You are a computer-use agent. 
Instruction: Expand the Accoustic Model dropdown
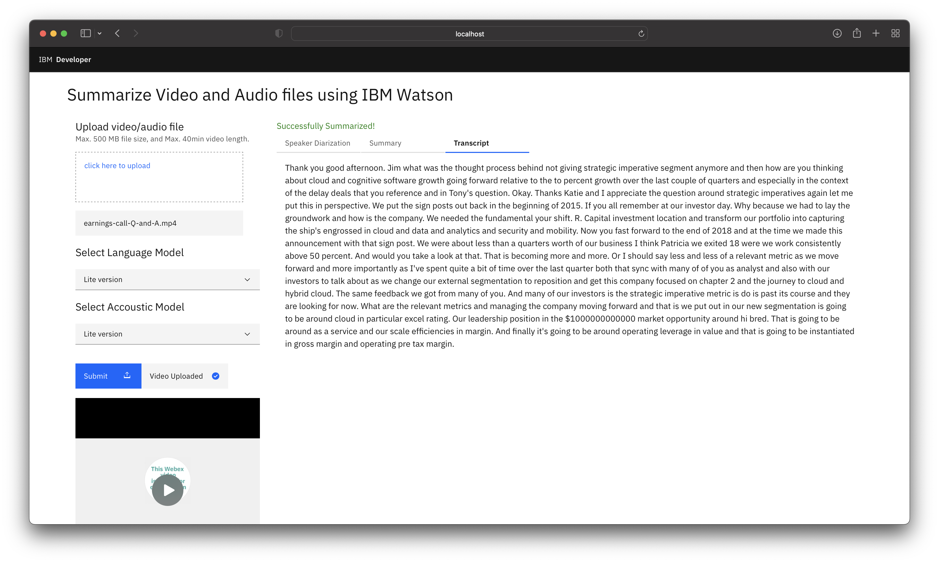pyautogui.click(x=167, y=334)
